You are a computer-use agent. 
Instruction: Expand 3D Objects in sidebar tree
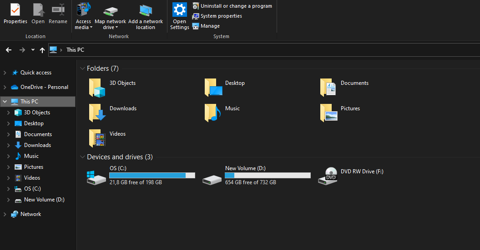9,113
